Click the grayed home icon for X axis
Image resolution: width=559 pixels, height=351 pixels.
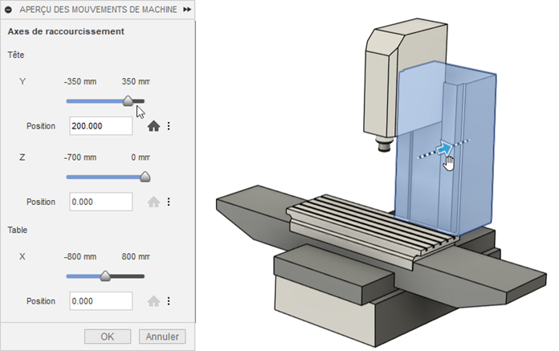click(153, 301)
